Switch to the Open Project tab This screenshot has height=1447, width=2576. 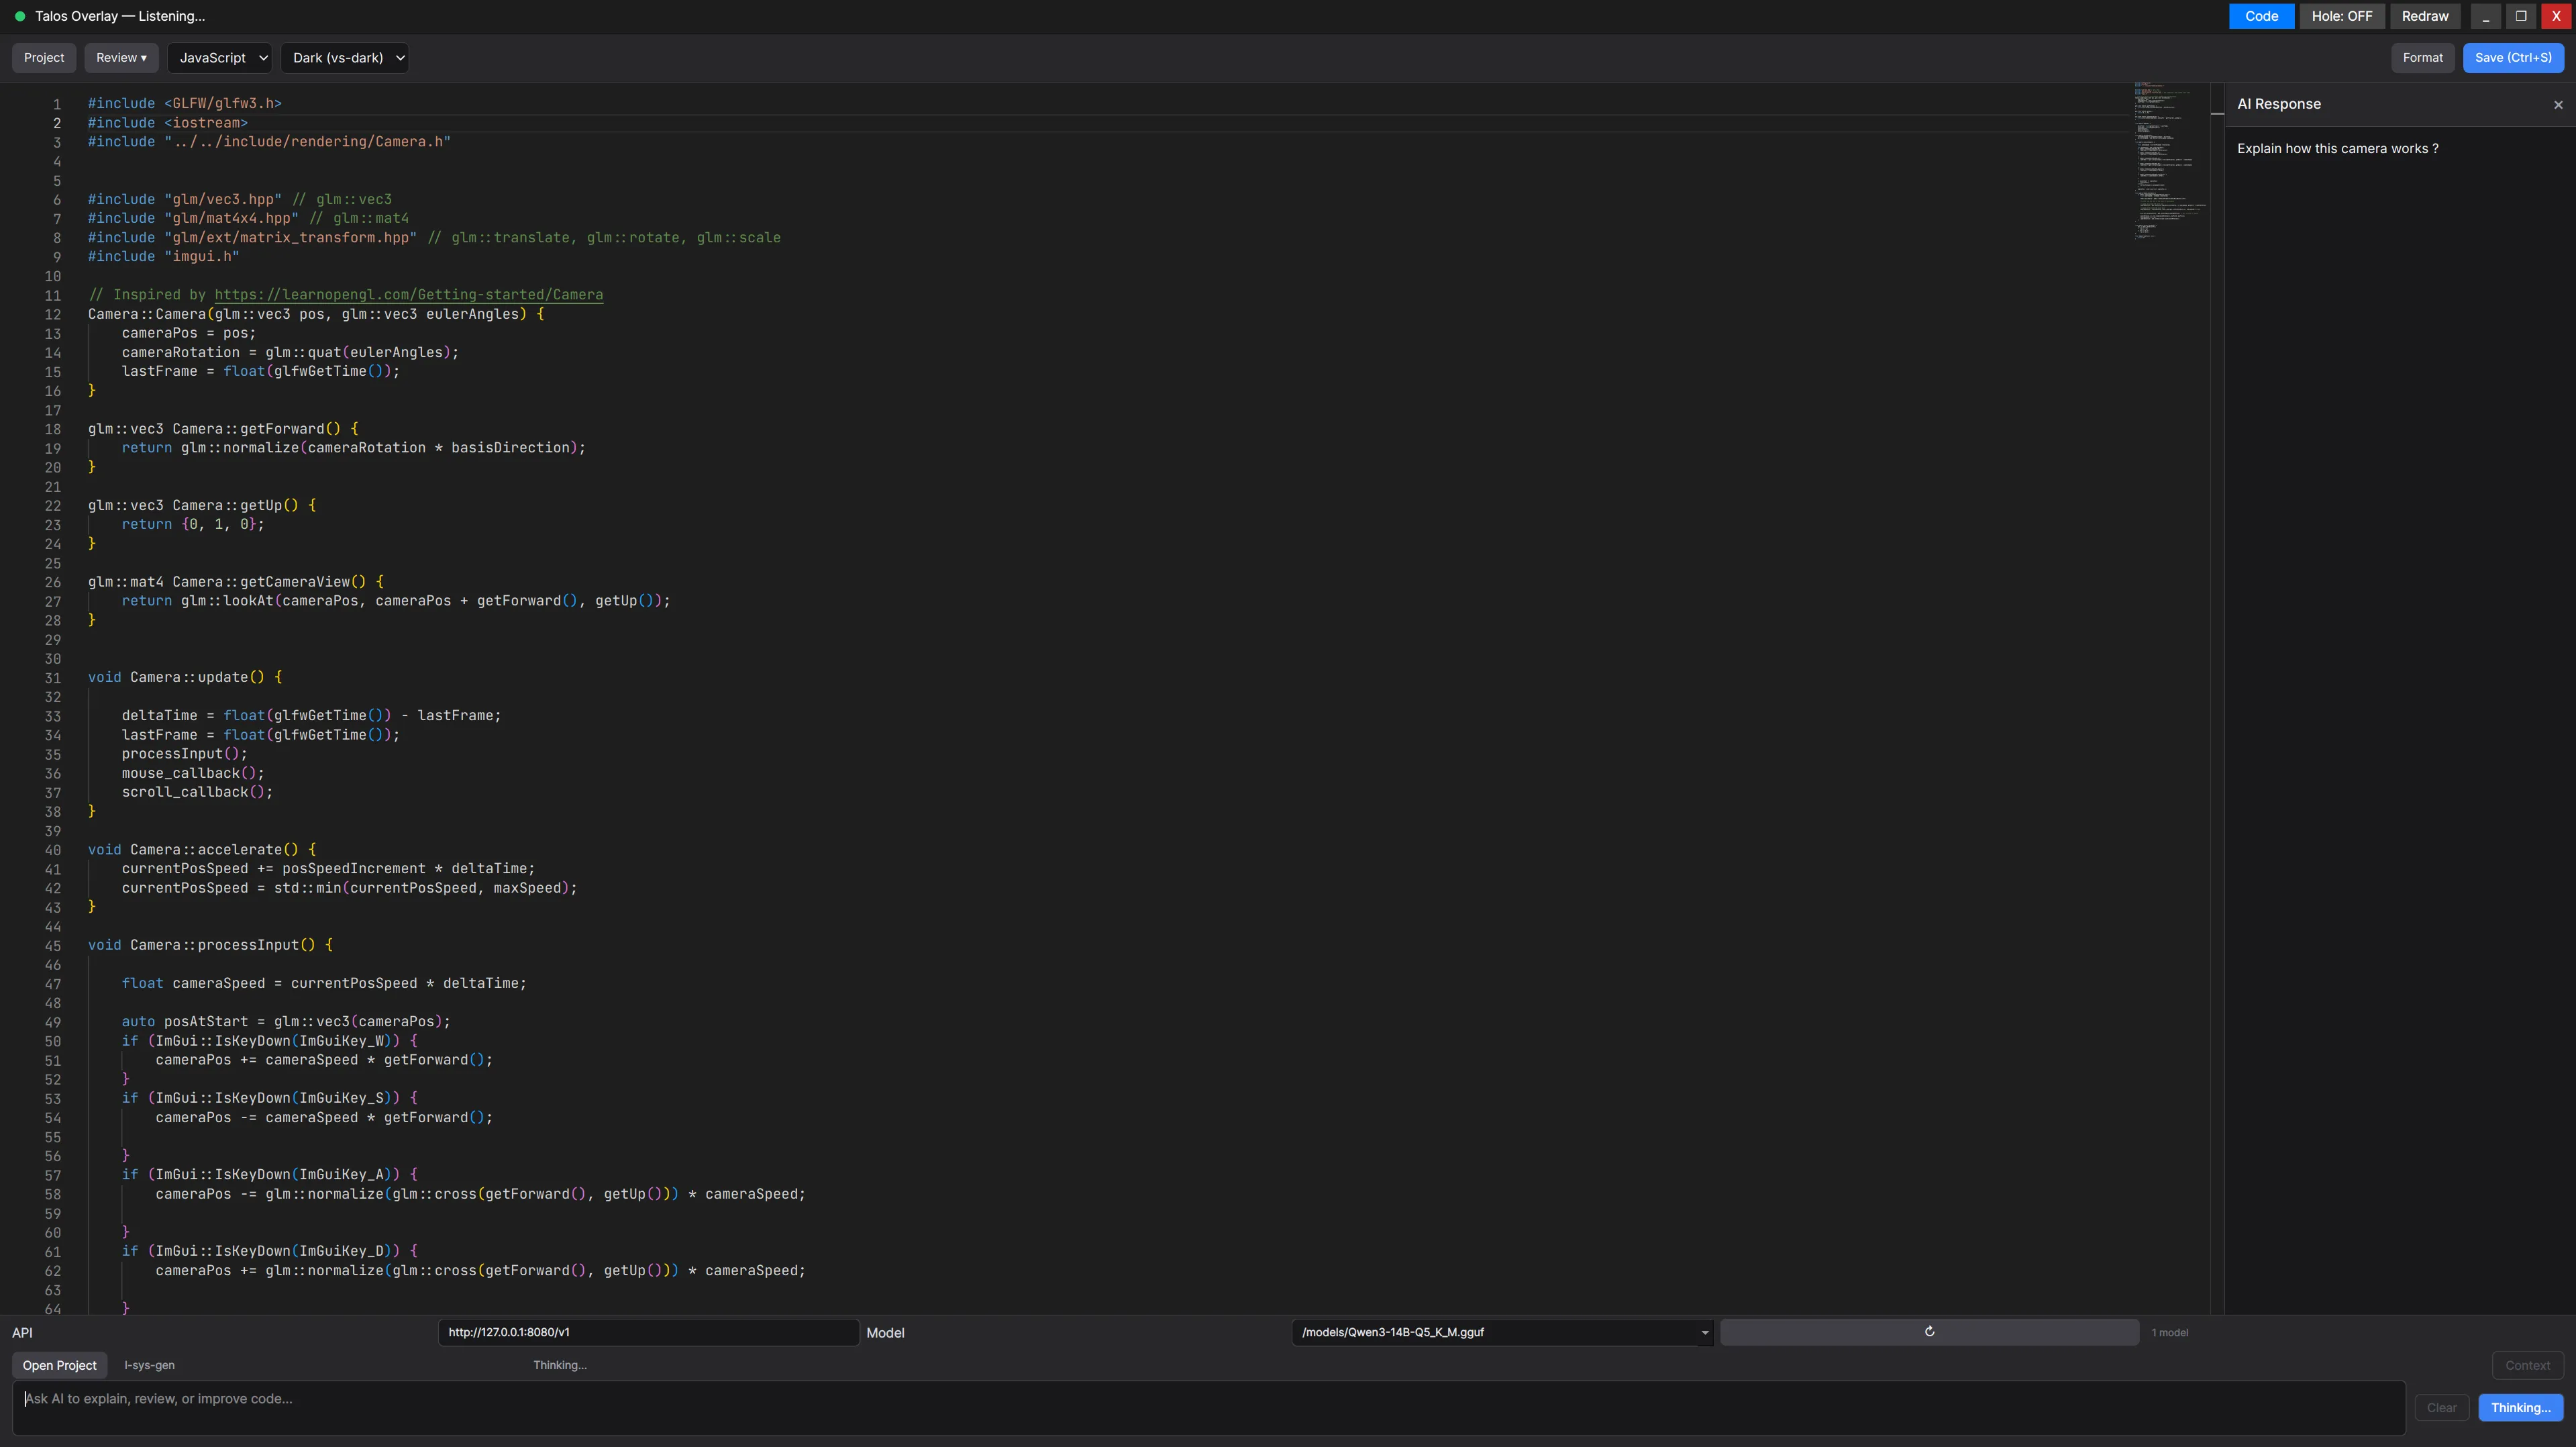pyautogui.click(x=60, y=1365)
